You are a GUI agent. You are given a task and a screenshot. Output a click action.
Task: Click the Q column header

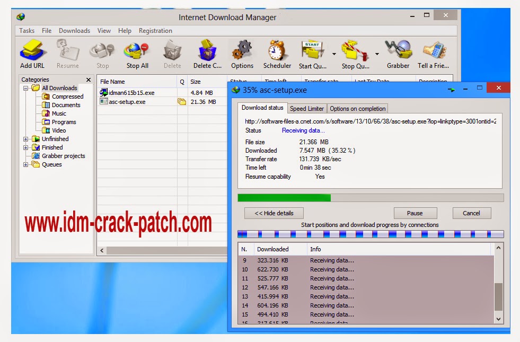coord(182,82)
